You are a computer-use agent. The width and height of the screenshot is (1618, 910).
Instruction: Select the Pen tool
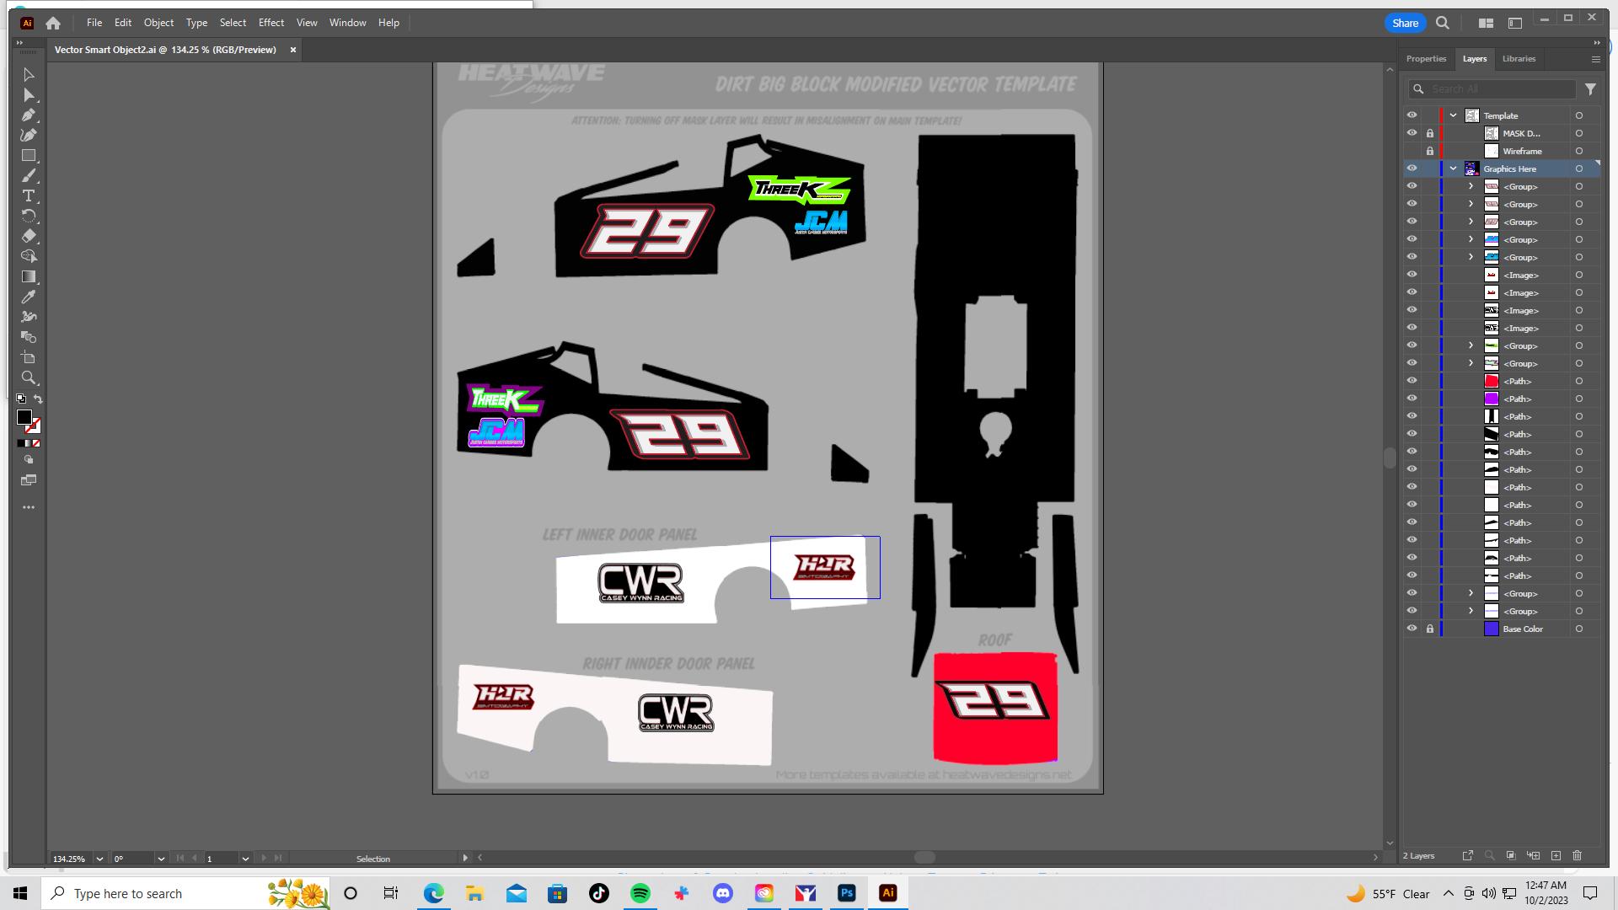29,115
